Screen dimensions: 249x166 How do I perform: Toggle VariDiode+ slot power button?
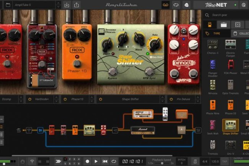[30, 99]
